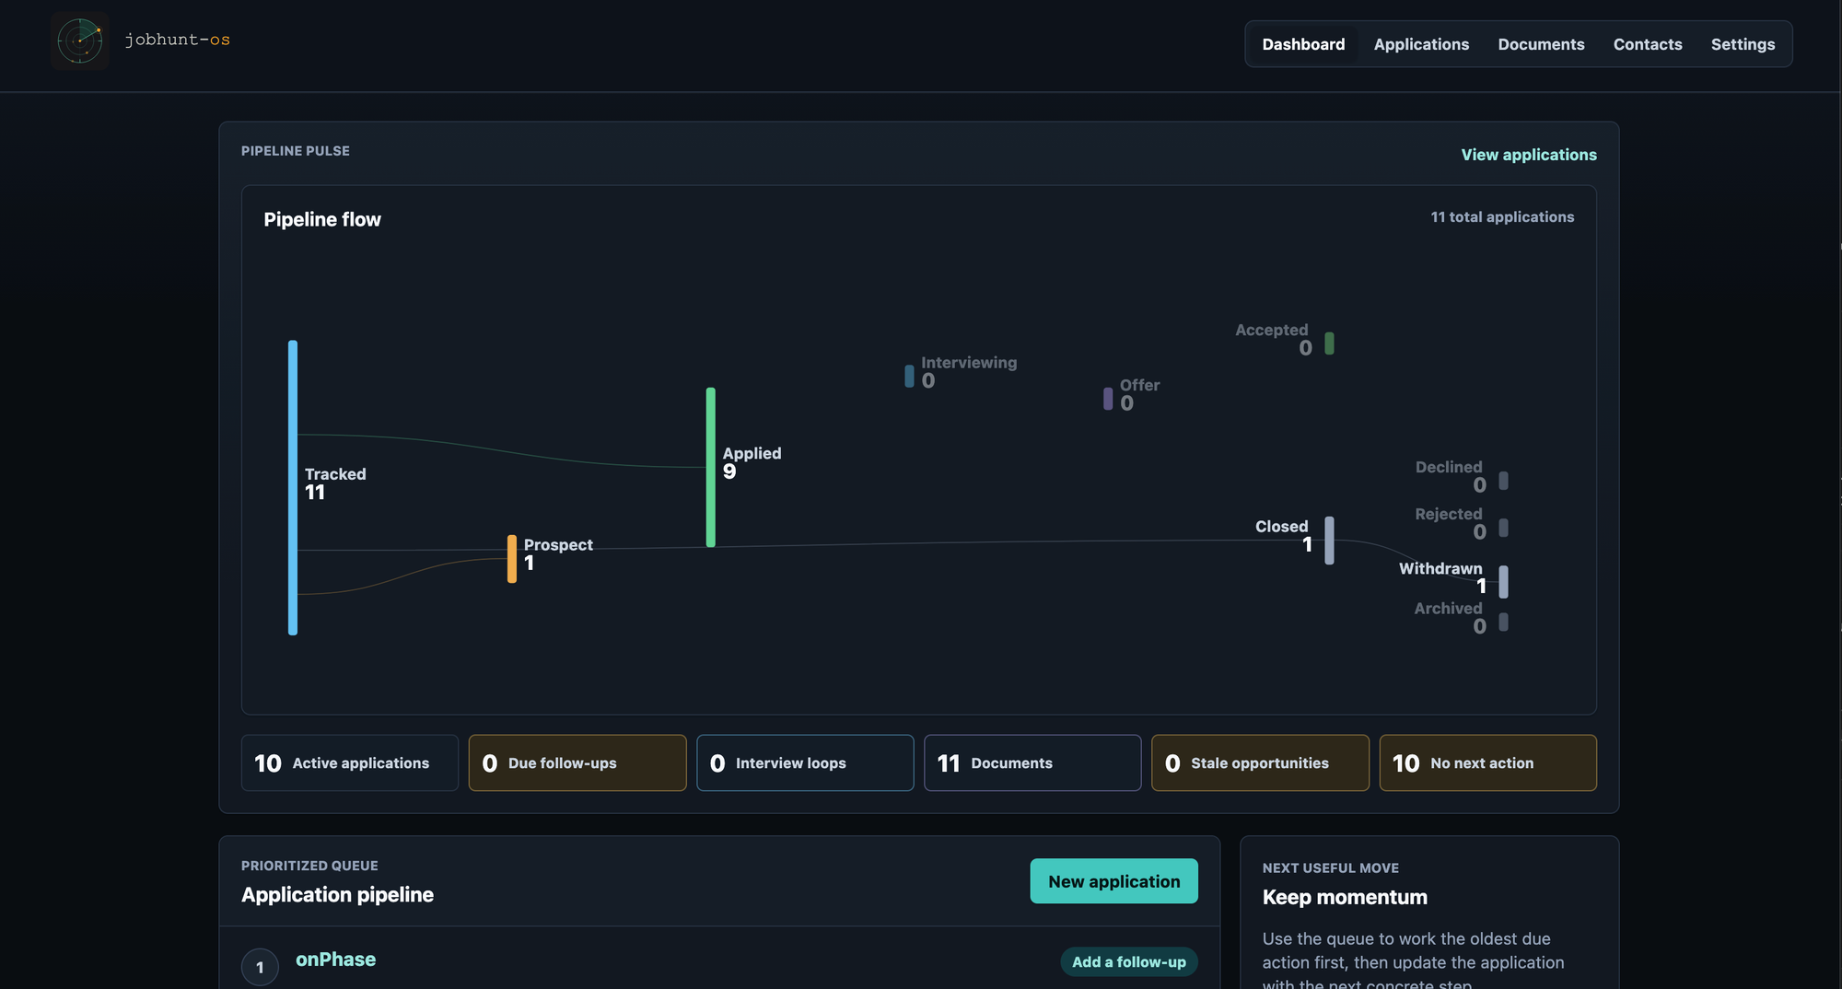
Task: Click the green Applied node bar
Action: tap(711, 467)
